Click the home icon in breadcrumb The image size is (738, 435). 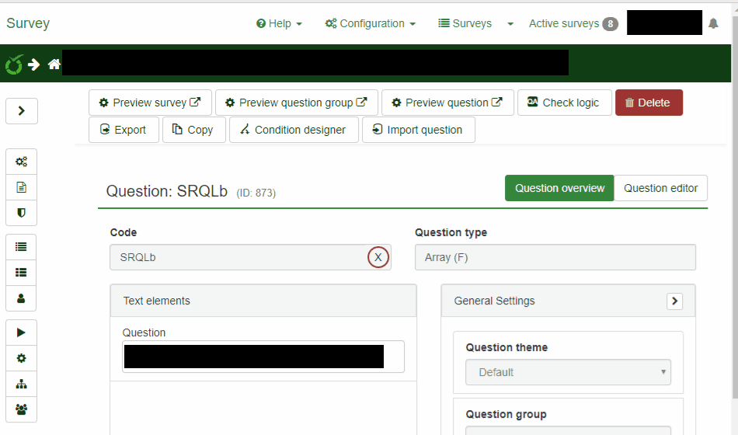[54, 64]
